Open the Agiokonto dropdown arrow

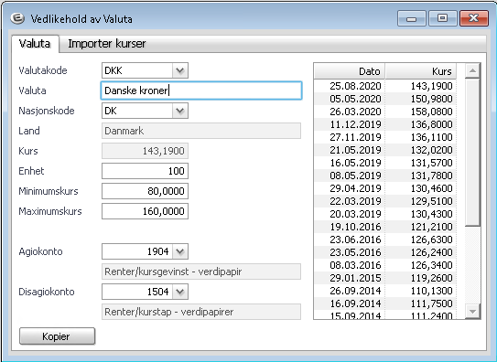tap(180, 251)
